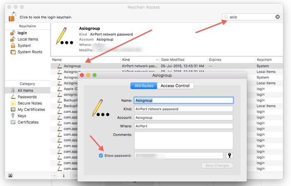
Task: Click the Kind field AirPort network password
Action: (x=184, y=109)
